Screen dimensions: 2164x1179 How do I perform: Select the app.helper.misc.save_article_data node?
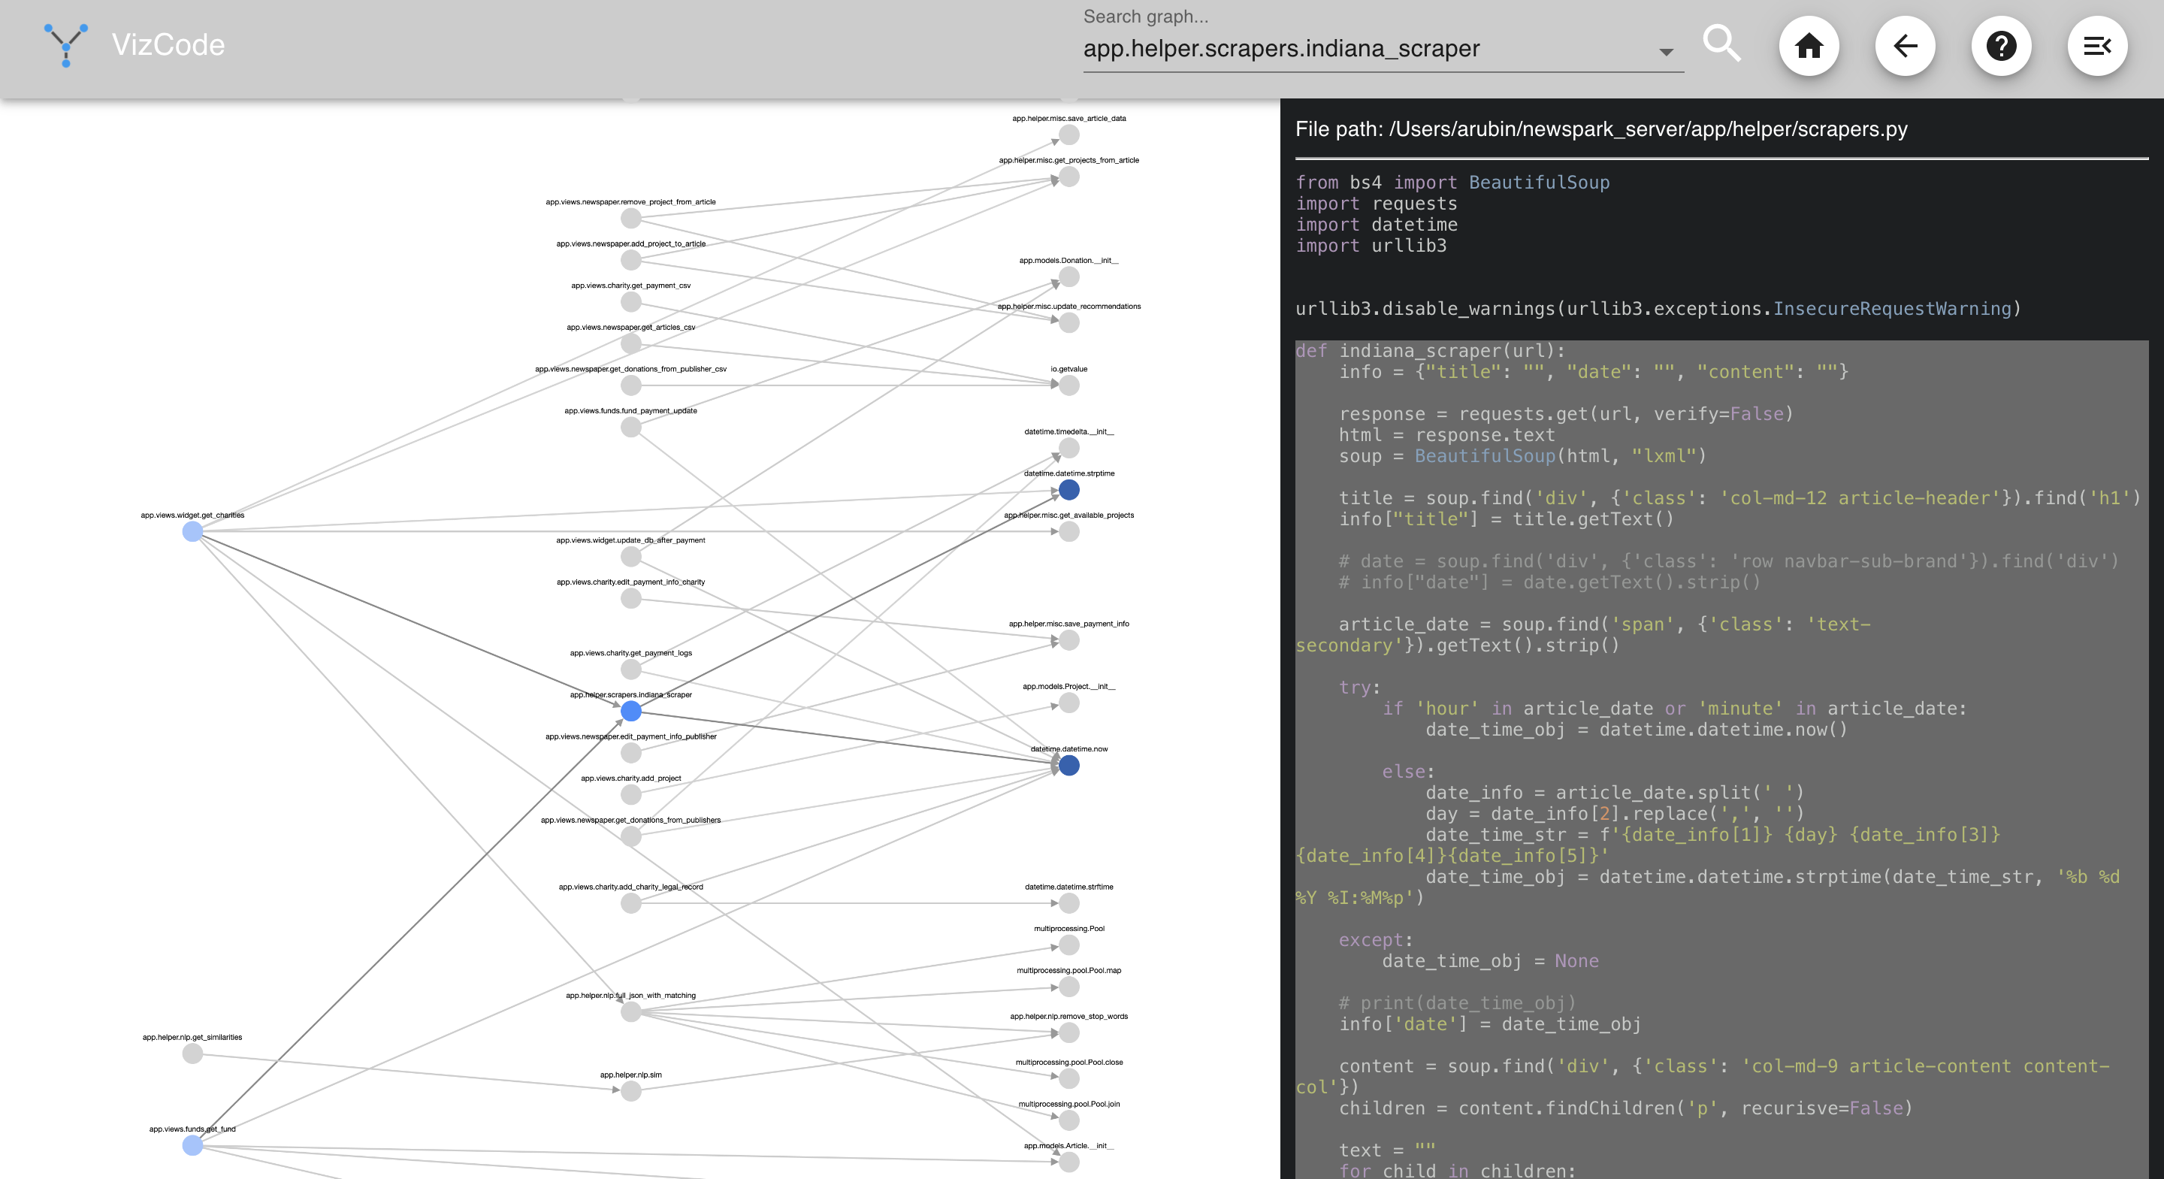point(1068,135)
